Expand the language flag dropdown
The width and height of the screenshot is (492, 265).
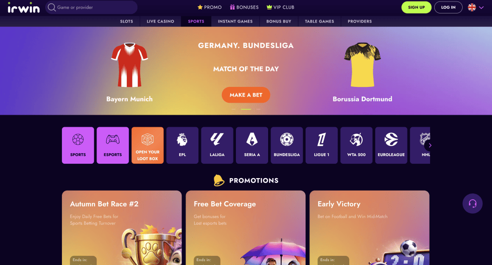pyautogui.click(x=476, y=8)
